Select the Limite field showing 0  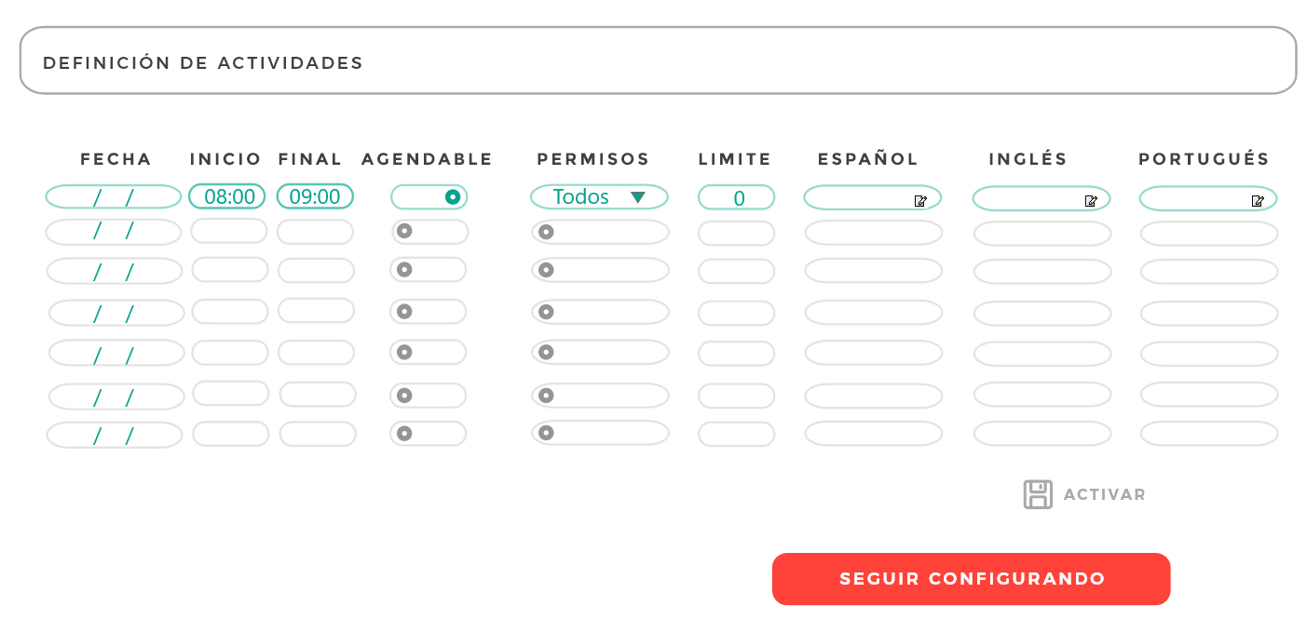point(737,197)
